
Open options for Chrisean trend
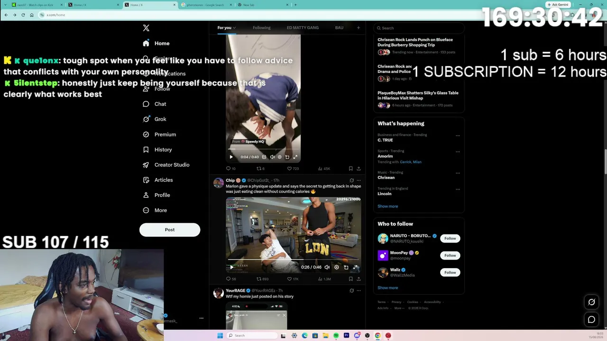(x=458, y=173)
